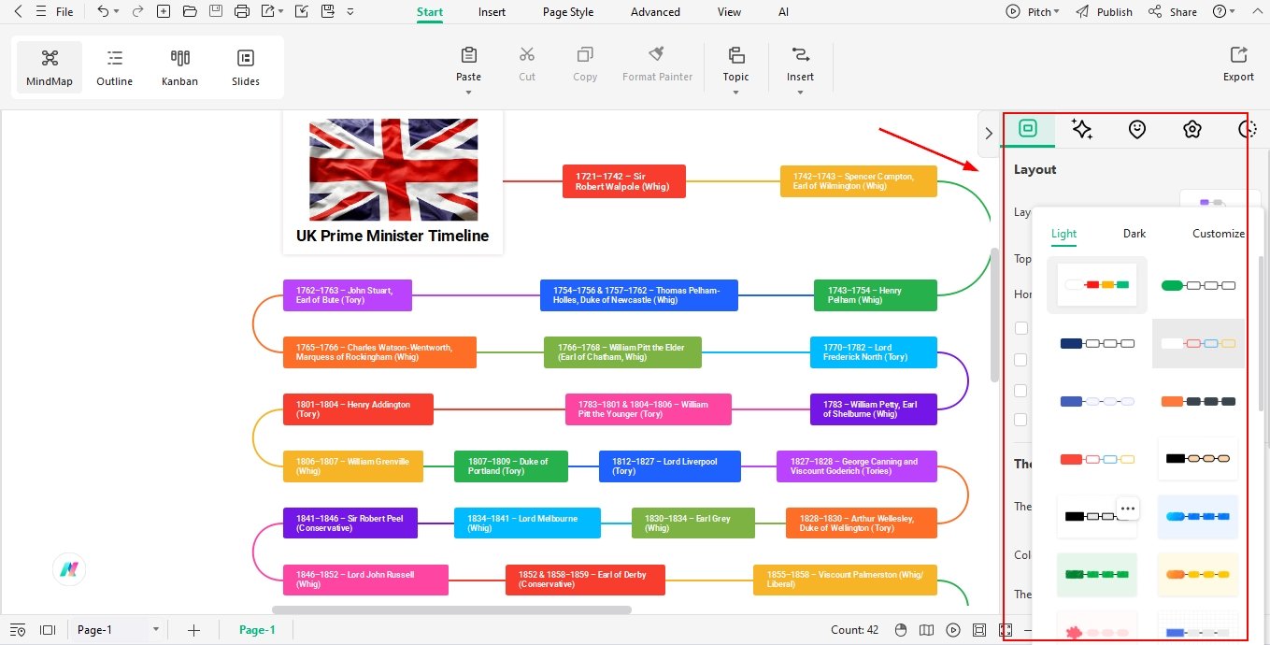1270x645 pixels.
Task: Open the flower-shaped clipart panel tab
Action: pyautogui.click(x=1192, y=129)
